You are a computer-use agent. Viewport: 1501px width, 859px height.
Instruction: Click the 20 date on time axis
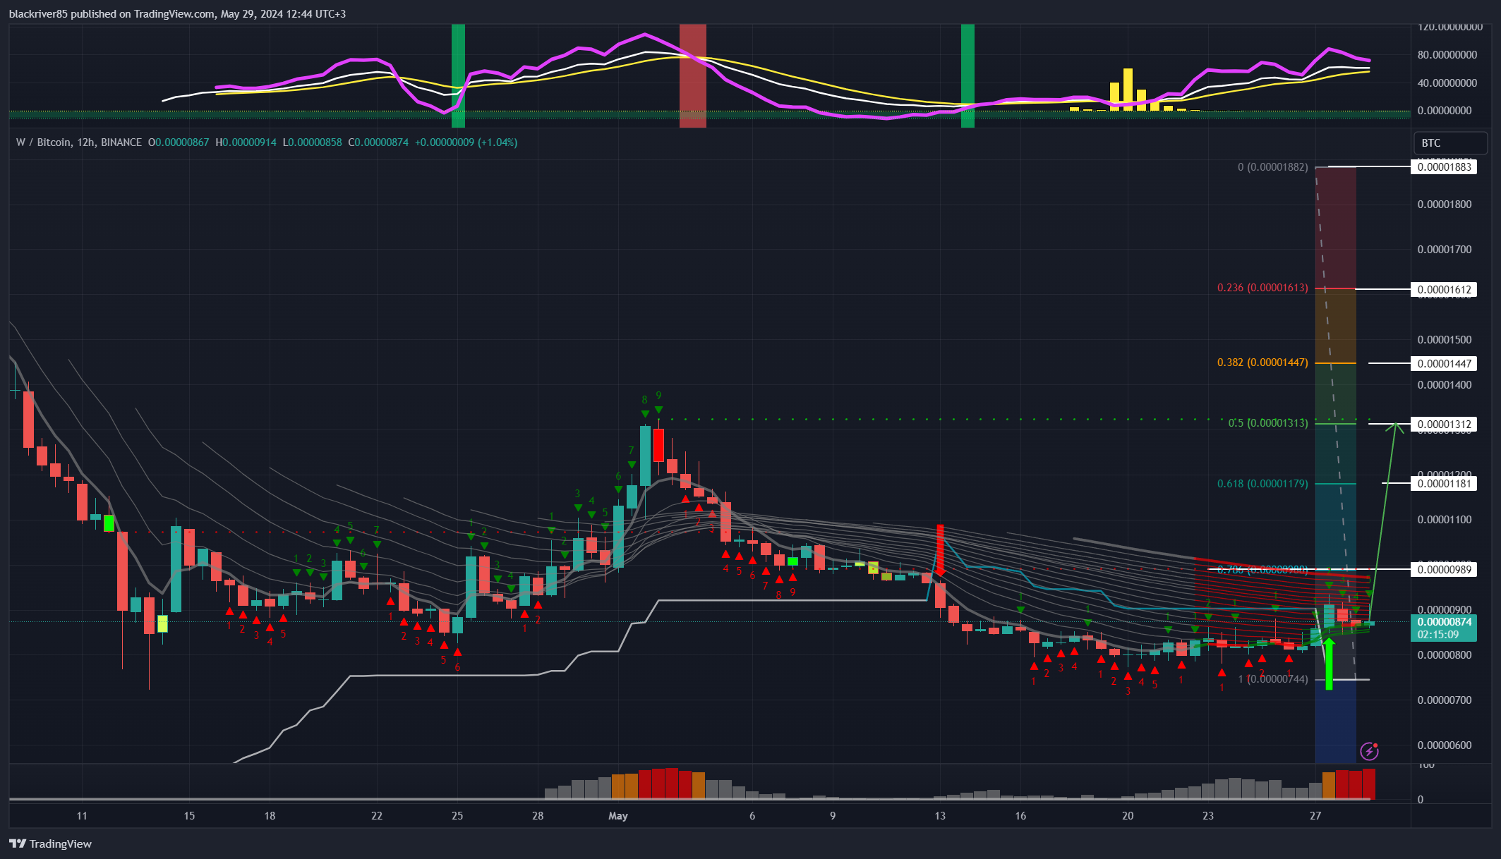click(1128, 816)
